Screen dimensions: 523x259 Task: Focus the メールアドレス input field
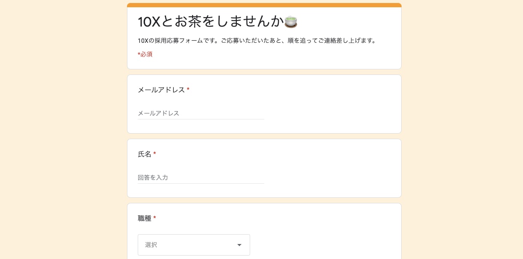tap(201, 113)
